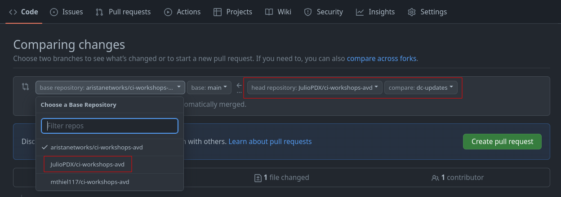561x197 pixels.
Task: Open the base repository dropdown
Action: coord(110,88)
